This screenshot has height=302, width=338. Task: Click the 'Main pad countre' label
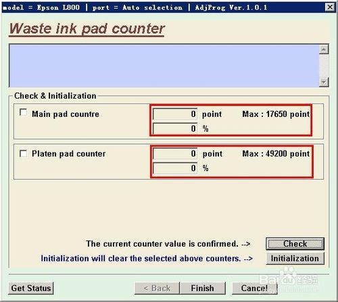(x=66, y=114)
